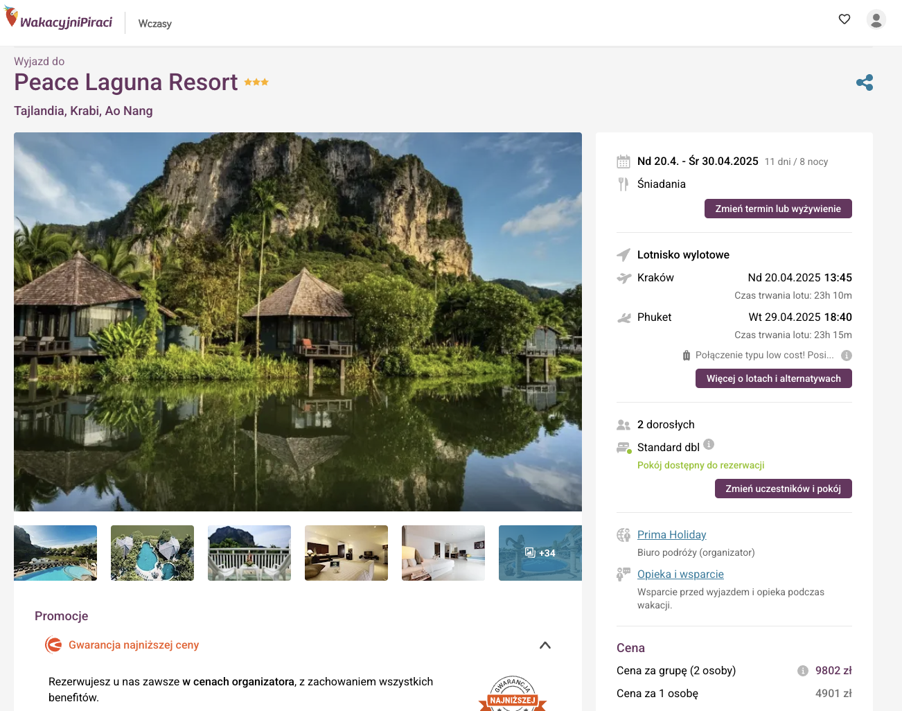Viewport: 902px width, 711px height.
Task: Open the aerial pool view thumbnail
Action: coord(152,553)
